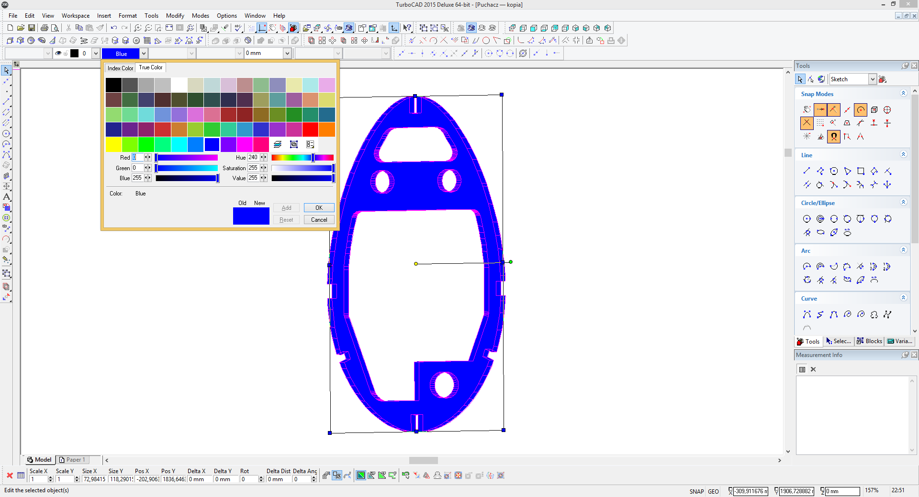Open the Blue color dropdown arrow

coord(144,54)
